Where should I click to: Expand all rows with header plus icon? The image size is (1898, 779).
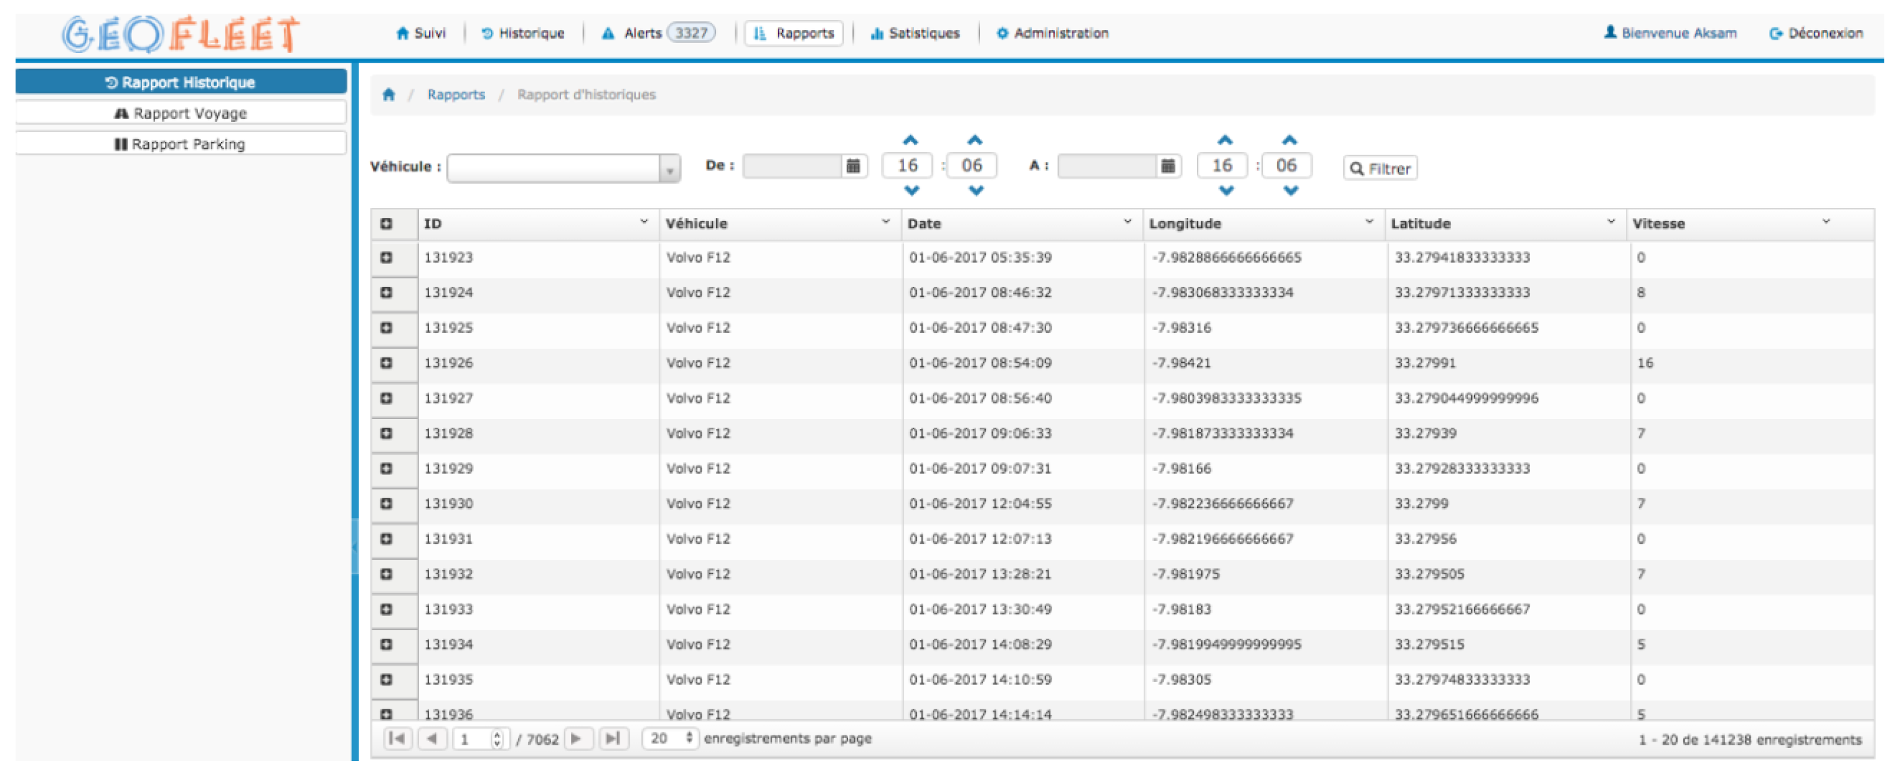tap(386, 224)
